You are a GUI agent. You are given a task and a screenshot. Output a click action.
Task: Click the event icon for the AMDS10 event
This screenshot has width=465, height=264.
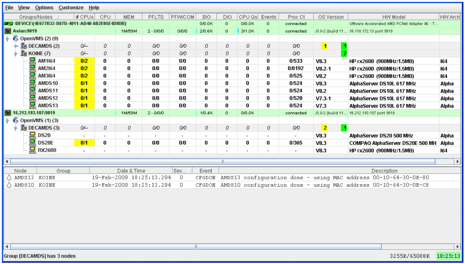coord(9,185)
